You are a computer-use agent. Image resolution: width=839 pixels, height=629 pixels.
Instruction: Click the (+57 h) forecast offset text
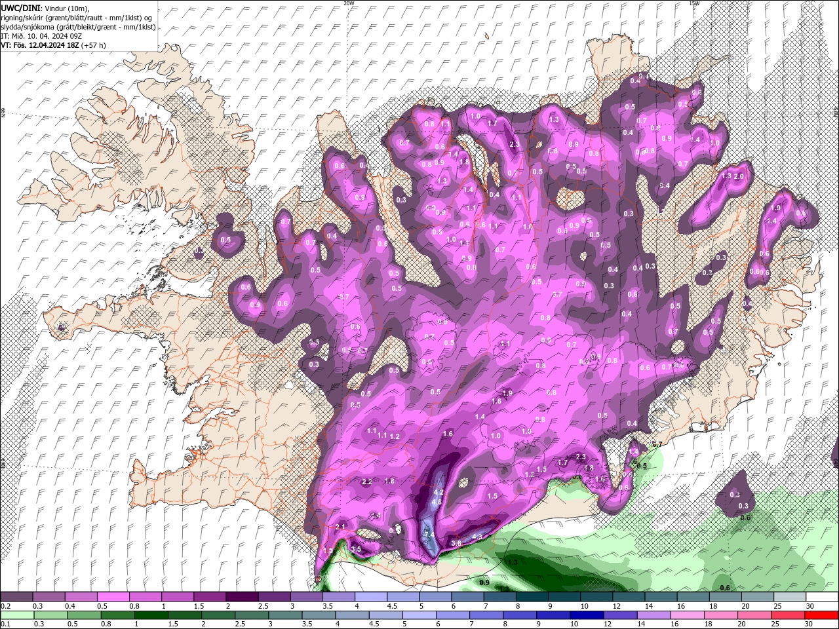(94, 45)
